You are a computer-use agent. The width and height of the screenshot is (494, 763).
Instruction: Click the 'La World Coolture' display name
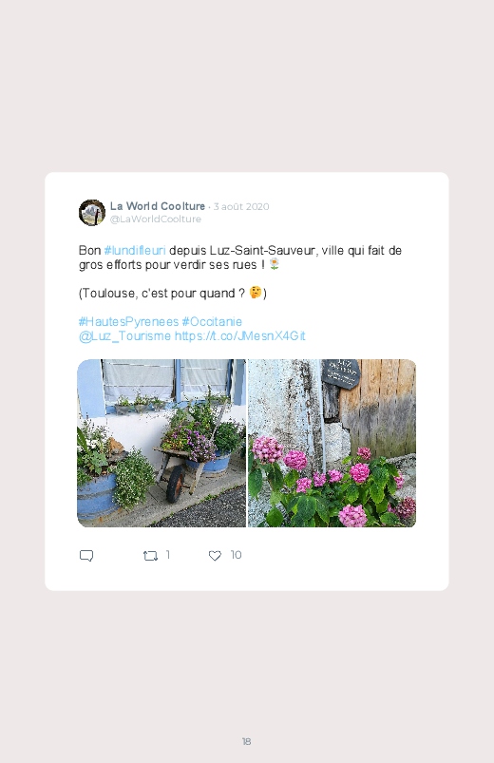(x=157, y=206)
